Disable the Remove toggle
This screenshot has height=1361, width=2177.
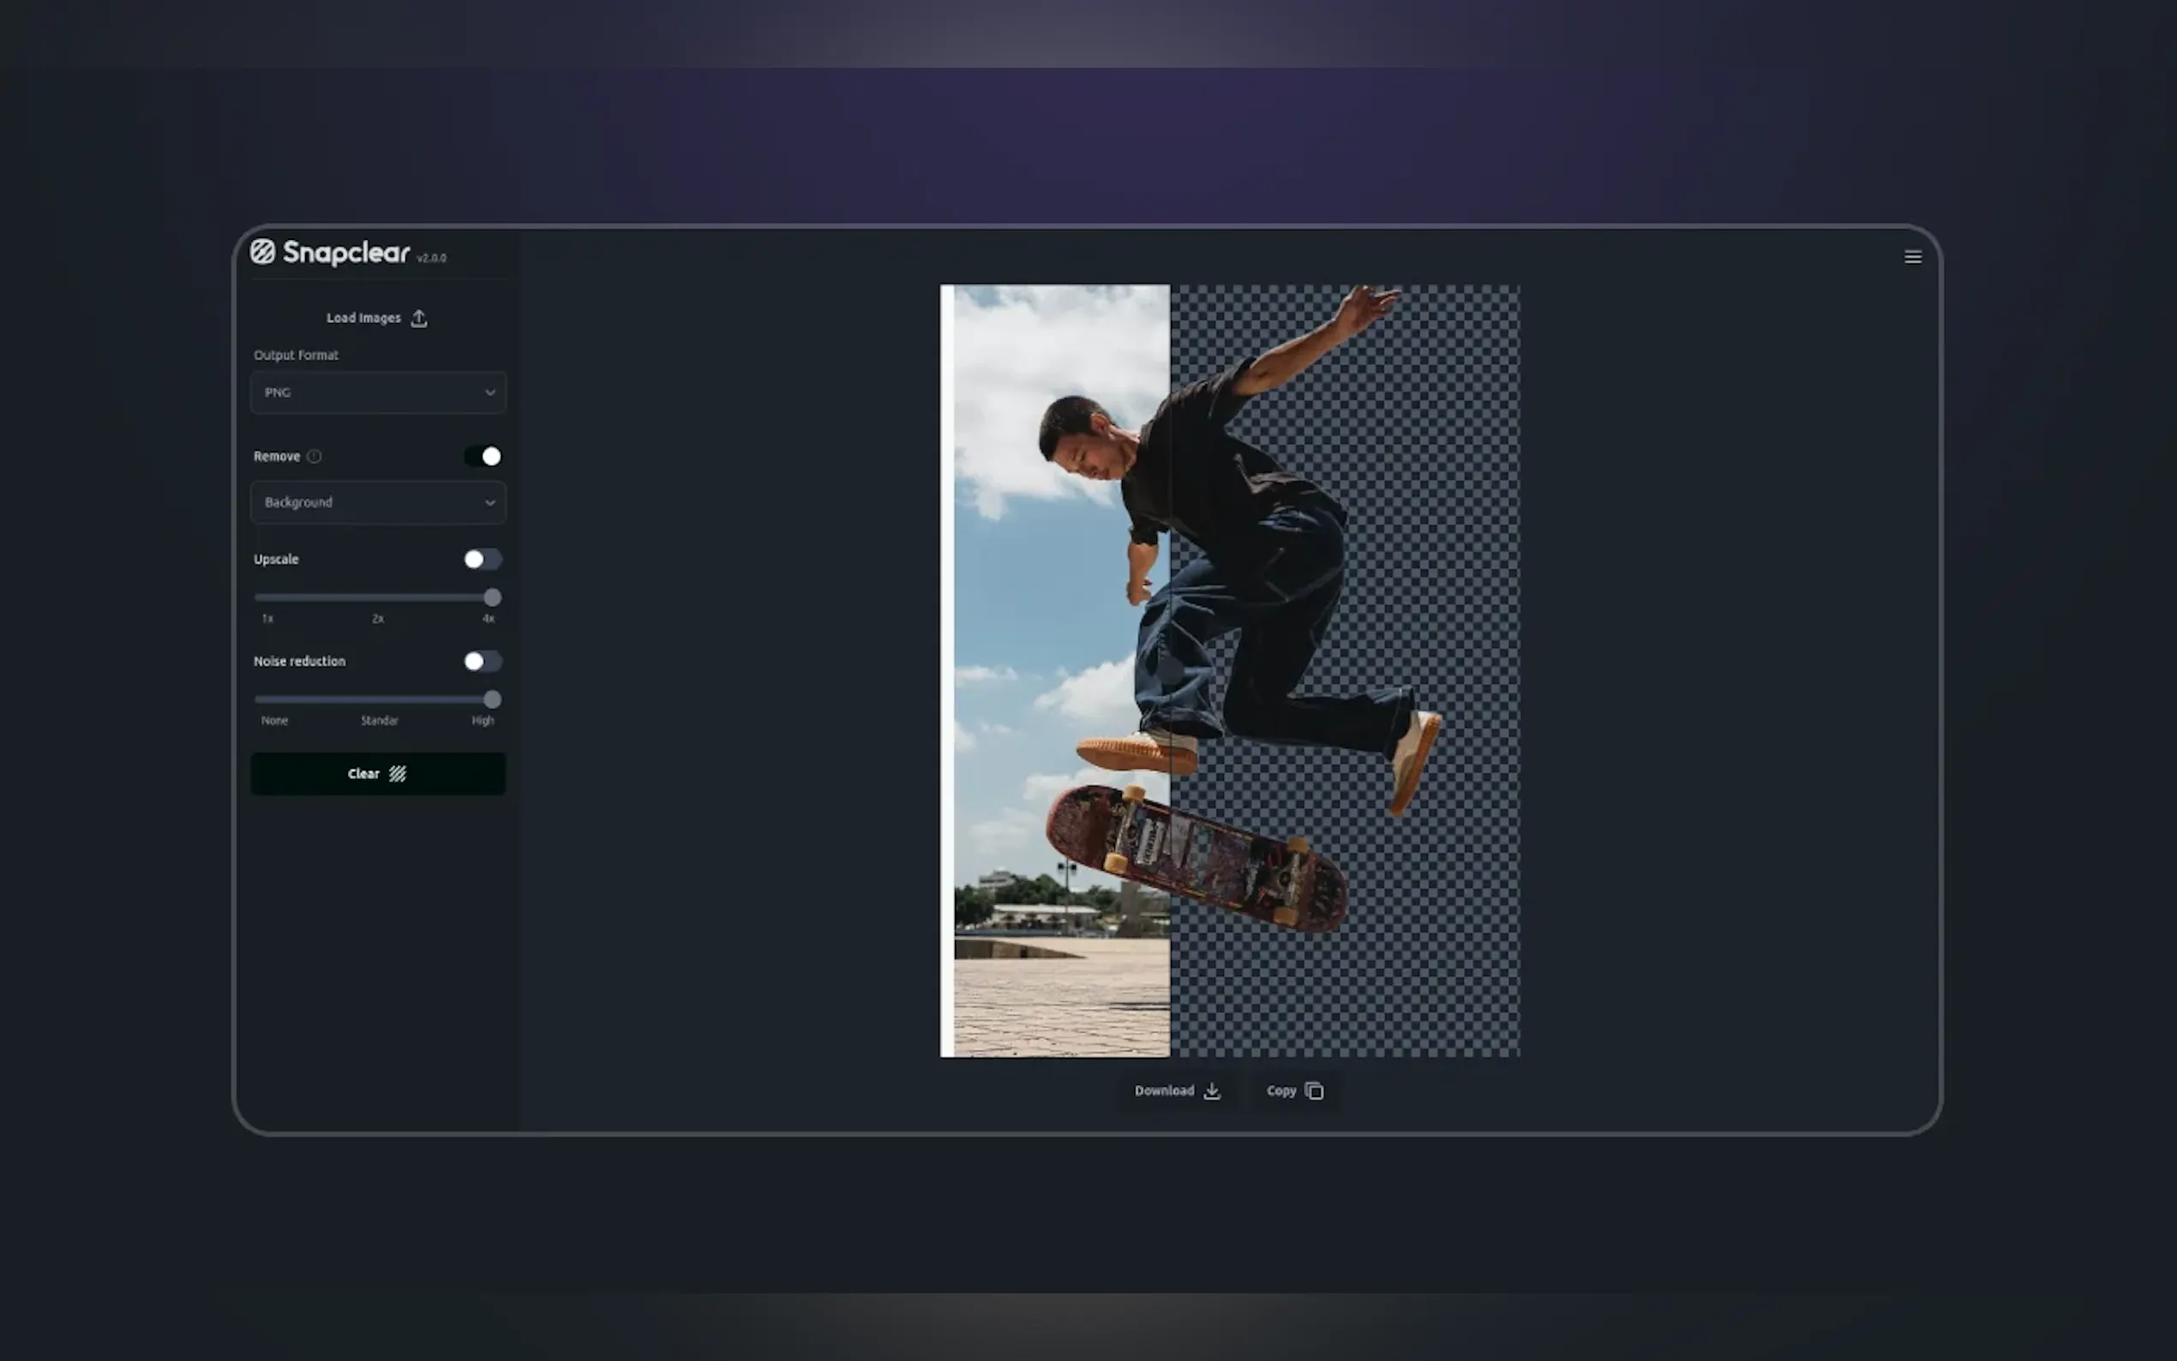click(483, 456)
